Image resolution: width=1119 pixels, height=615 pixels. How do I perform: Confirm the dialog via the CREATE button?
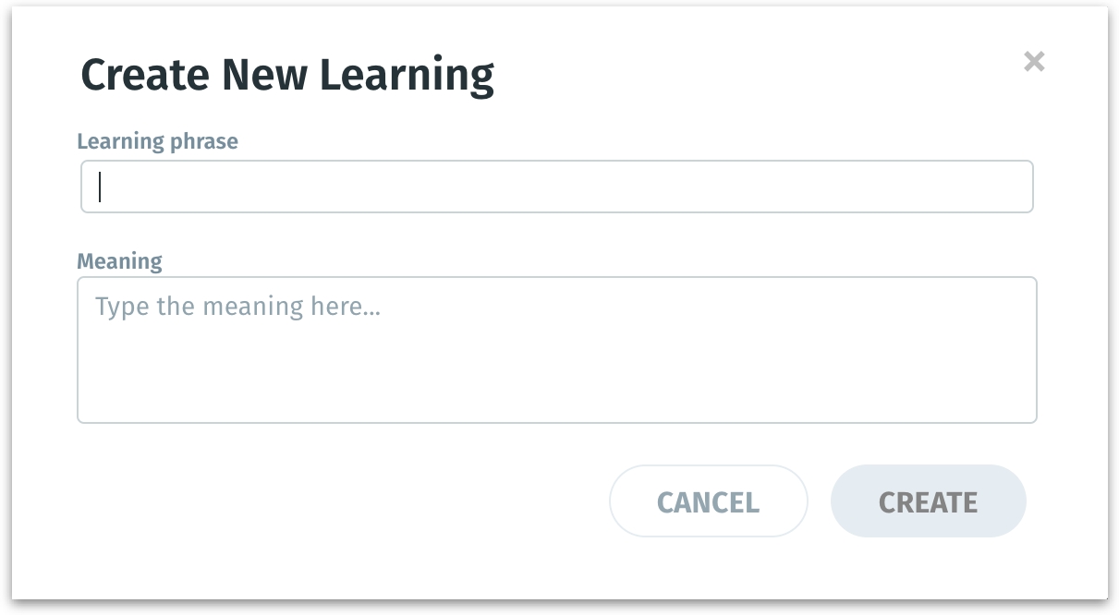coord(928,501)
